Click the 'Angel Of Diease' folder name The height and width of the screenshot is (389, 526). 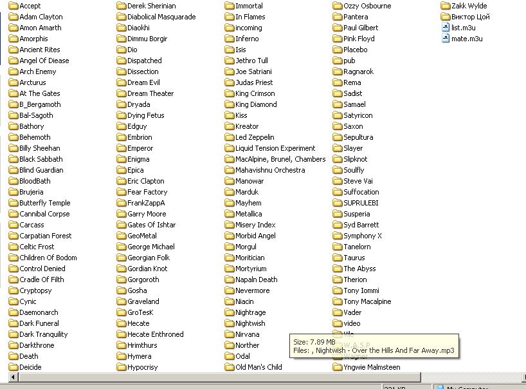pos(44,61)
